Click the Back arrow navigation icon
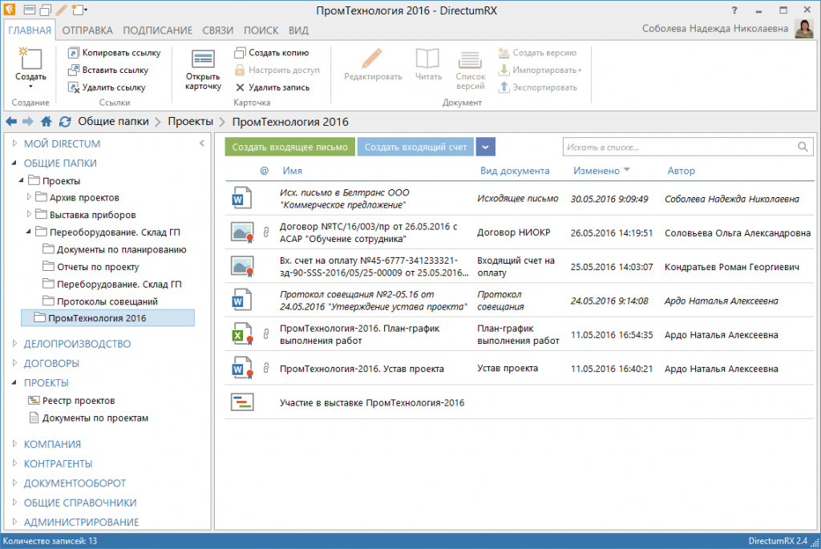This screenshot has width=821, height=549. pos(11,122)
